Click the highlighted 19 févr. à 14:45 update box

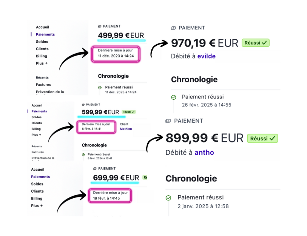110,195
